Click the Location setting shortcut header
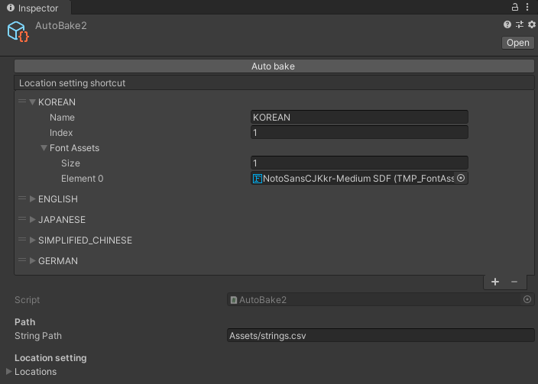538x384 pixels. (x=274, y=83)
